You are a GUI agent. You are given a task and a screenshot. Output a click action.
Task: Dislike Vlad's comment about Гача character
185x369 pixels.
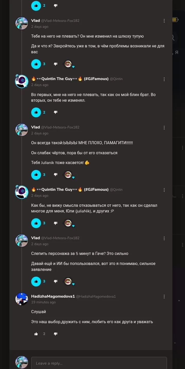pos(55,281)
